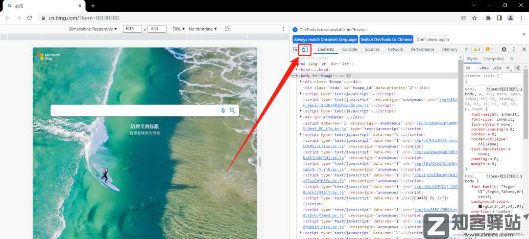
Task: Click the microphone voice search icon
Action: [x=223, y=110]
